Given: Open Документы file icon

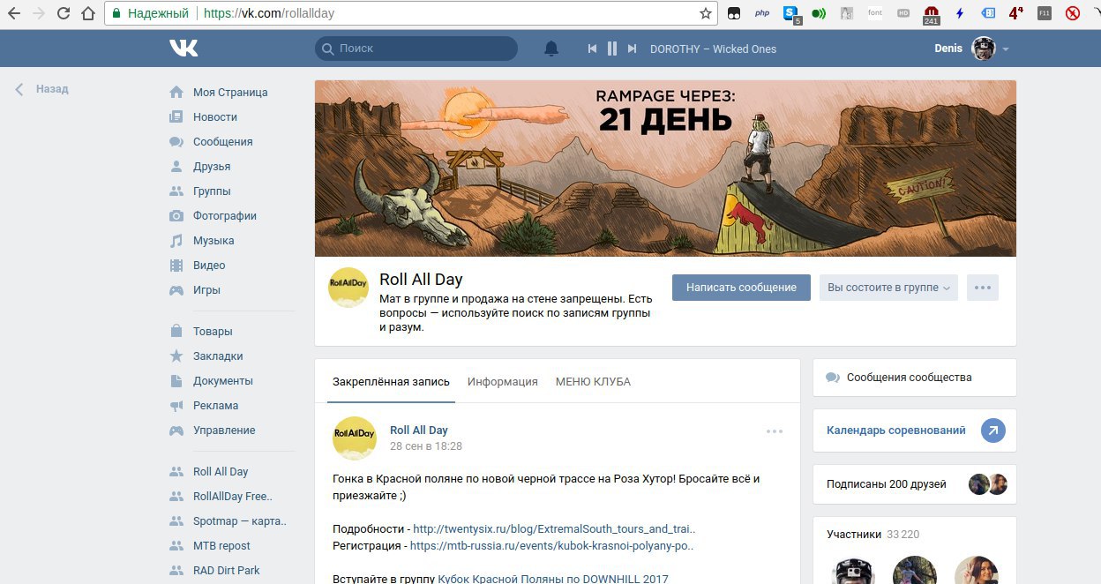Looking at the screenshot, I should click(176, 381).
